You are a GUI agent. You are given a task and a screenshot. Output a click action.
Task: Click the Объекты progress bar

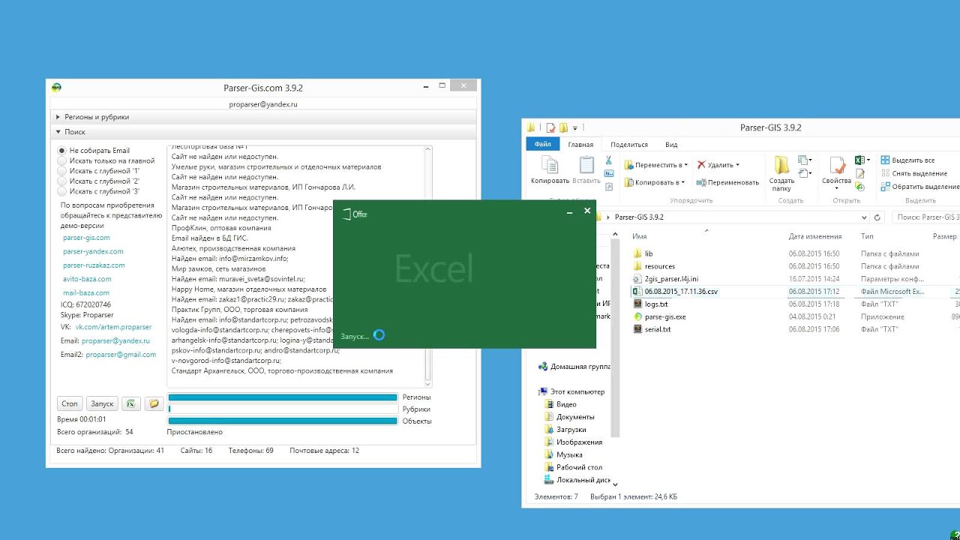click(283, 421)
